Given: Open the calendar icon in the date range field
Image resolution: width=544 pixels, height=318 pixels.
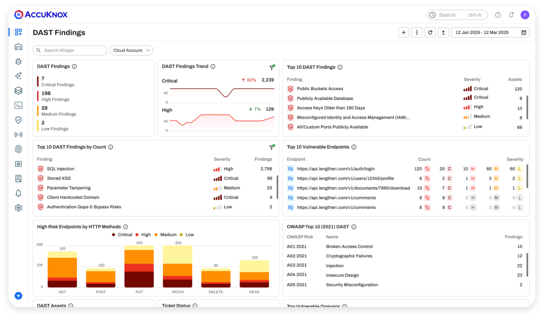Looking at the screenshot, I should [x=524, y=32].
